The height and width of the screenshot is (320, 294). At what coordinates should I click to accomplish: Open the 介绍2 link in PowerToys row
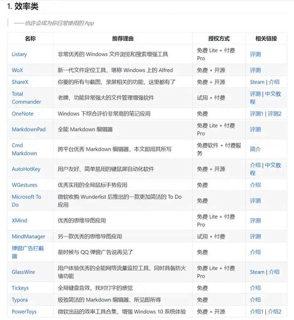pyautogui.click(x=275, y=312)
